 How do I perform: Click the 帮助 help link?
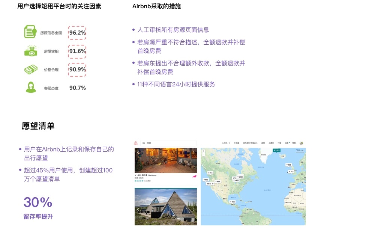[x=294, y=143]
